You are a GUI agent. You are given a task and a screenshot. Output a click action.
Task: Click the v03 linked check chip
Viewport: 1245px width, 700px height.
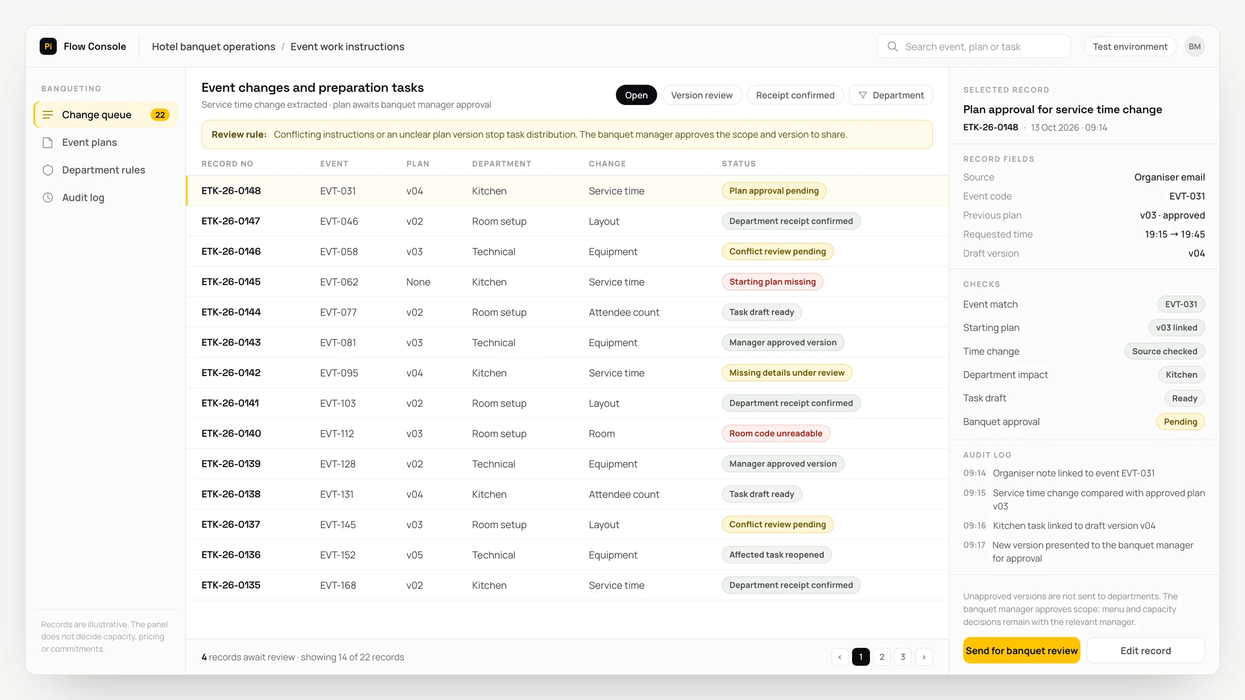(1177, 328)
